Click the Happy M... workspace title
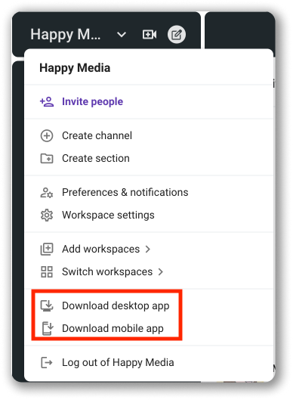Screen dimensions: 293x400 point(65,35)
